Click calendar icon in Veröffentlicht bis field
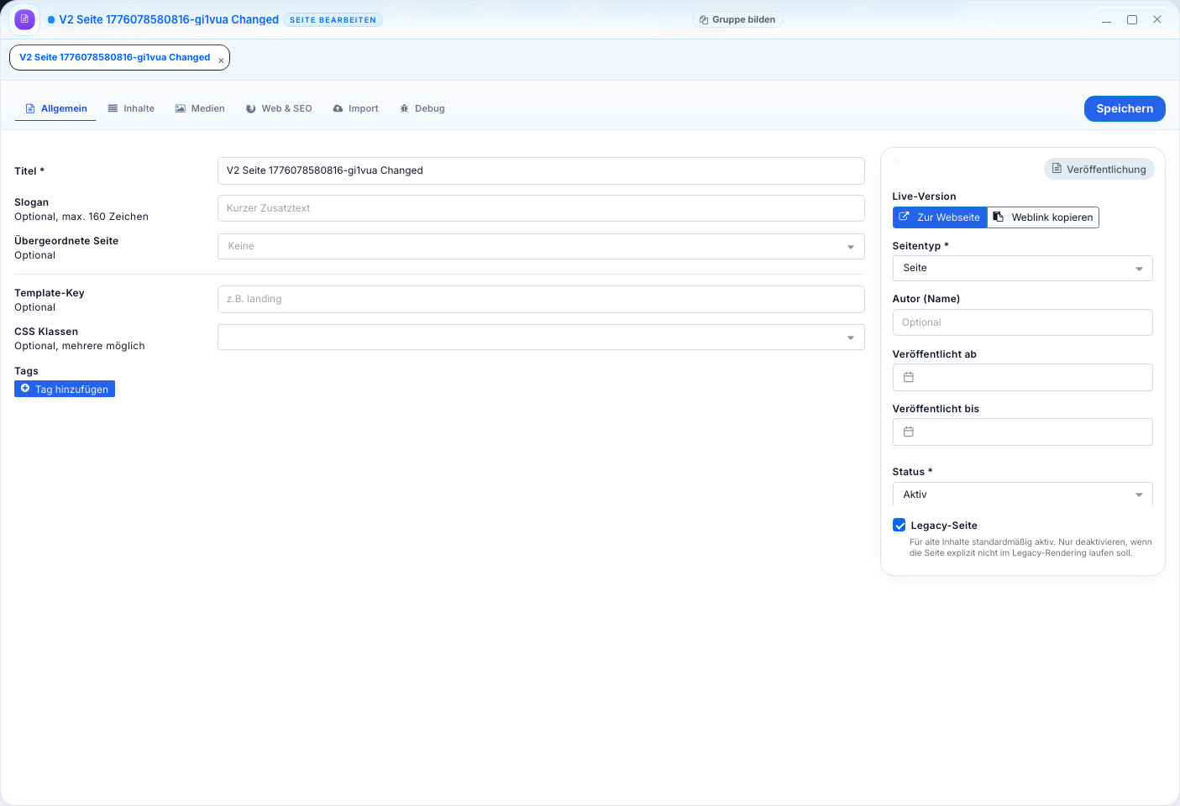 pos(908,432)
